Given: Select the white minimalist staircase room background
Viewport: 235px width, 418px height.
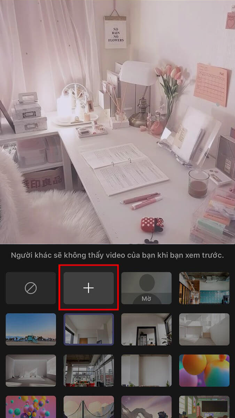Looking at the screenshot, I should pos(204,329).
